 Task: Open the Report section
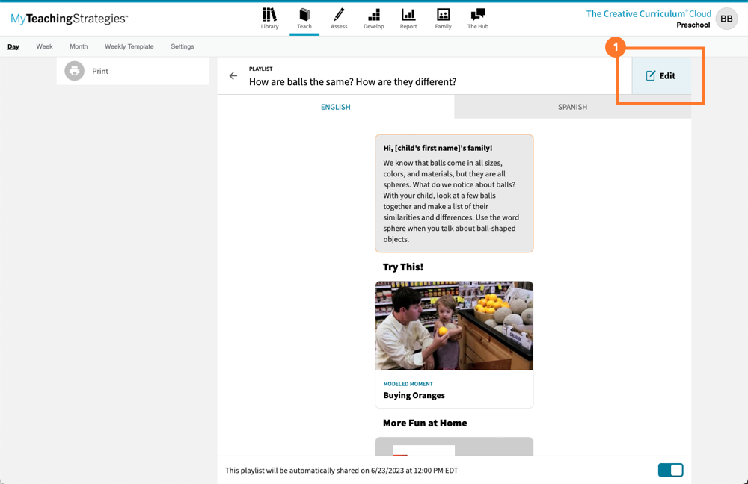[408, 19]
